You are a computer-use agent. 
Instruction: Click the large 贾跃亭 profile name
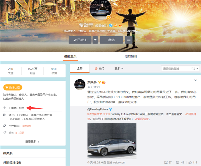point(86,25)
